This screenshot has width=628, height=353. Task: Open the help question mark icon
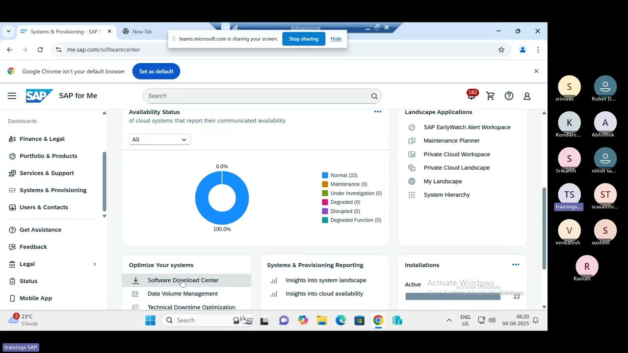pos(509,96)
